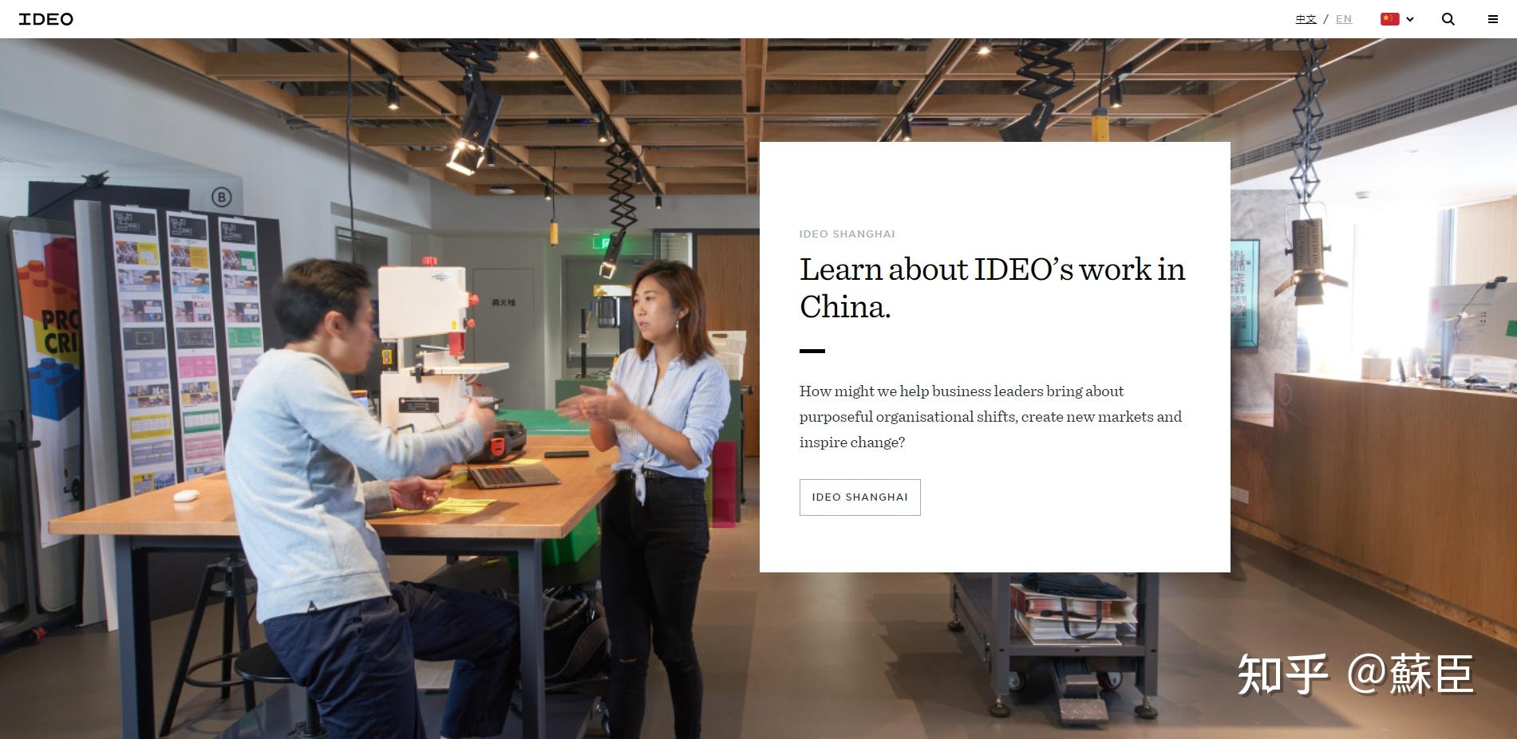Toggle to the English version of the page
The height and width of the screenshot is (739, 1517).
[1343, 18]
